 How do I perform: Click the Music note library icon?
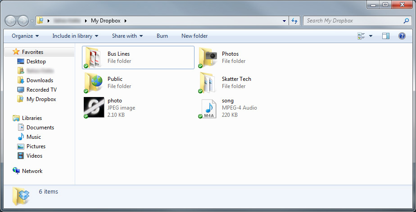(x=21, y=137)
